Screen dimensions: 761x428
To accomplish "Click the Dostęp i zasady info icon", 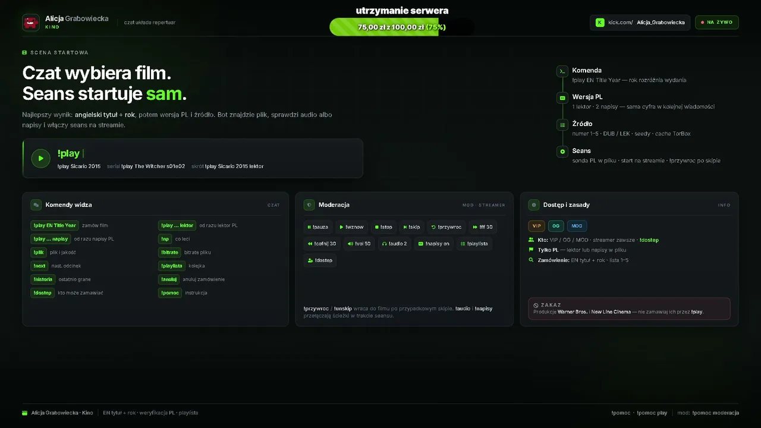I will pos(534,204).
